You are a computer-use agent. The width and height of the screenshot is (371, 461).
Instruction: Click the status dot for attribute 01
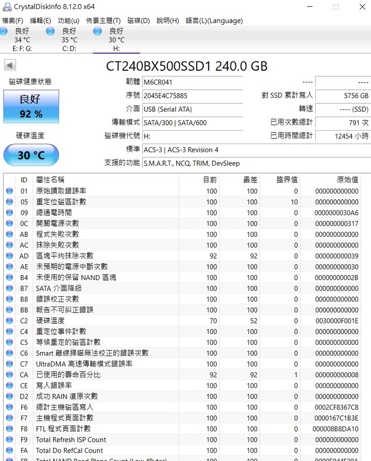point(9,191)
